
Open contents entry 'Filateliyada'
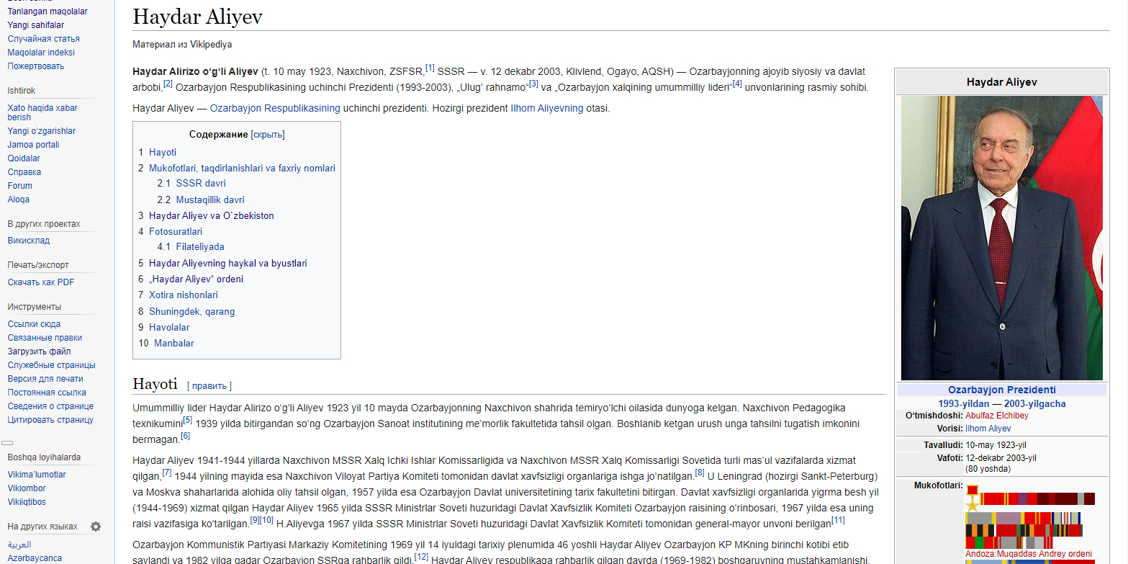coord(200,247)
